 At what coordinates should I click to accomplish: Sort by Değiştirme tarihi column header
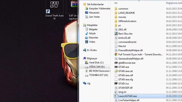pyautogui.click(x=174, y=3)
